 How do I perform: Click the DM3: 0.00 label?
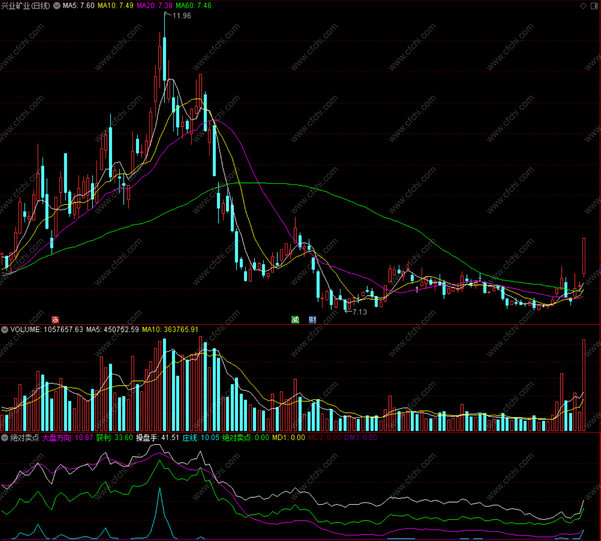click(361, 437)
